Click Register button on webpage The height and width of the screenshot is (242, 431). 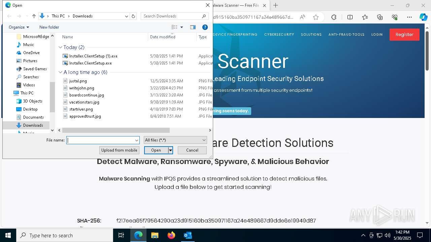pos(404,35)
